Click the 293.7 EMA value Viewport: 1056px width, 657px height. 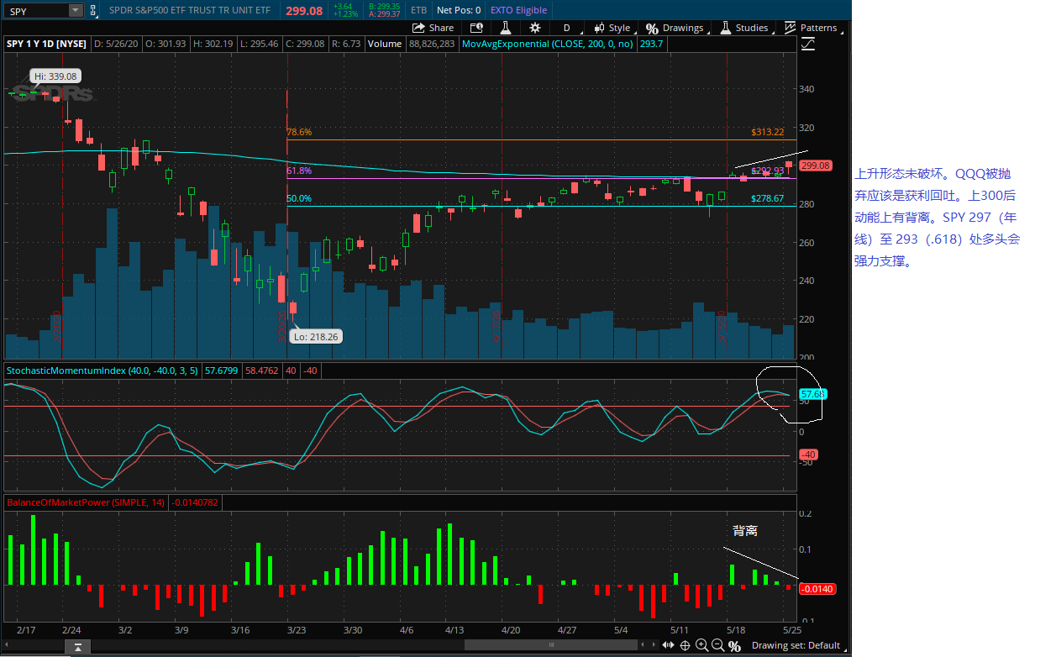click(651, 44)
